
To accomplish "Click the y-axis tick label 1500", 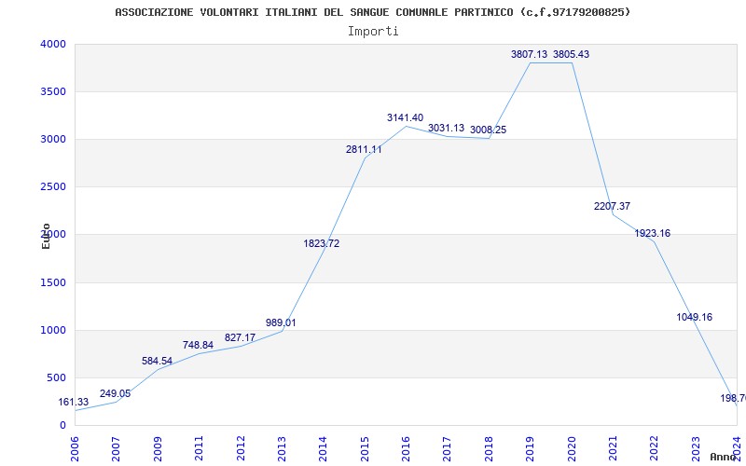I will point(53,283).
